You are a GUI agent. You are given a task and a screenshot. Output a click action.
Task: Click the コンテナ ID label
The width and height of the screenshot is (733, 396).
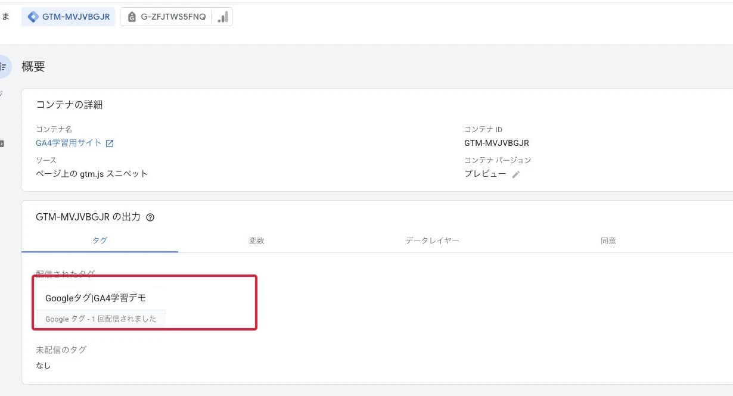pos(483,129)
